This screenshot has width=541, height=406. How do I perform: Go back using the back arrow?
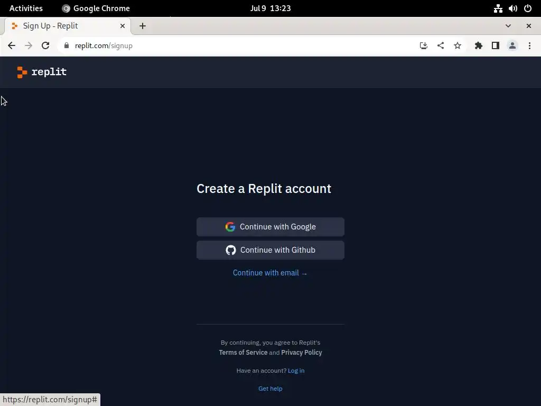[12, 45]
